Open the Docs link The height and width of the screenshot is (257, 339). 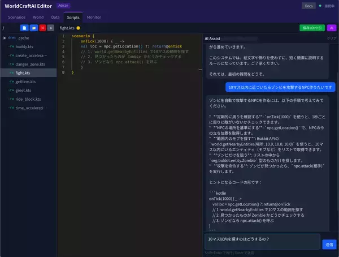coord(308,6)
